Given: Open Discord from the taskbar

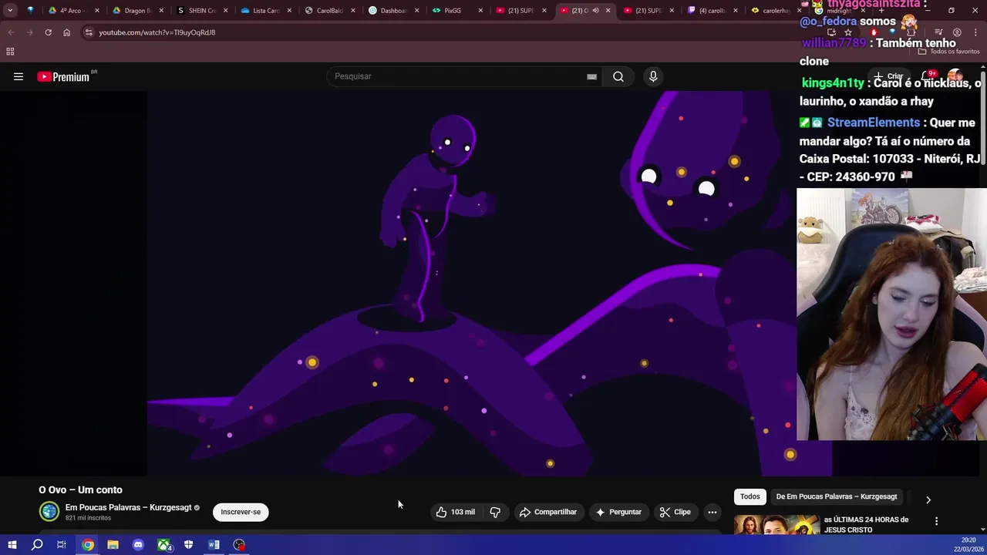Looking at the screenshot, I should pos(138,545).
